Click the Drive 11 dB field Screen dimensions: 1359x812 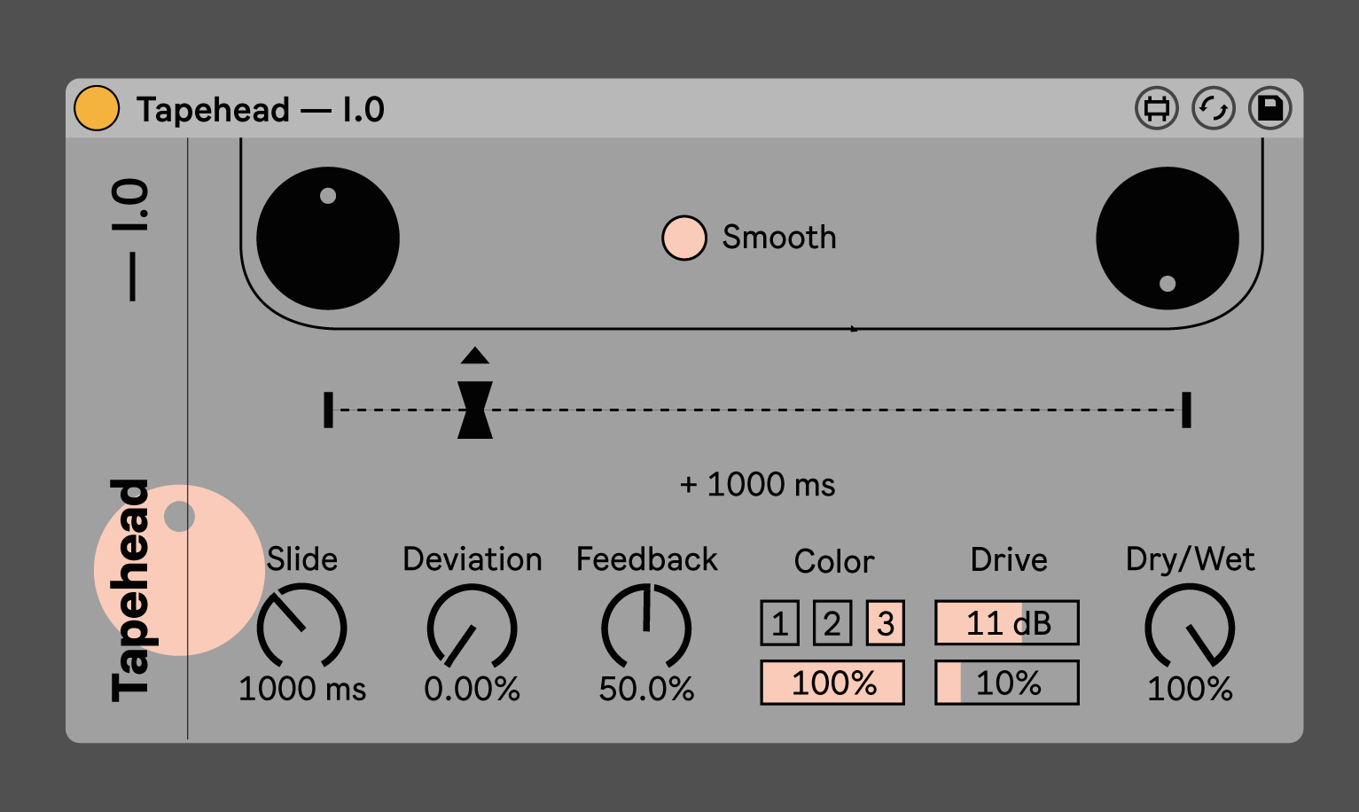(x=1007, y=623)
